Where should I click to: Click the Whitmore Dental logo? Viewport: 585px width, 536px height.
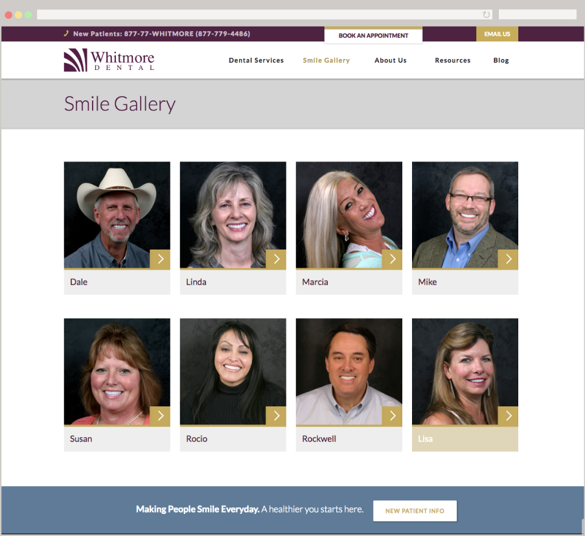pos(109,60)
